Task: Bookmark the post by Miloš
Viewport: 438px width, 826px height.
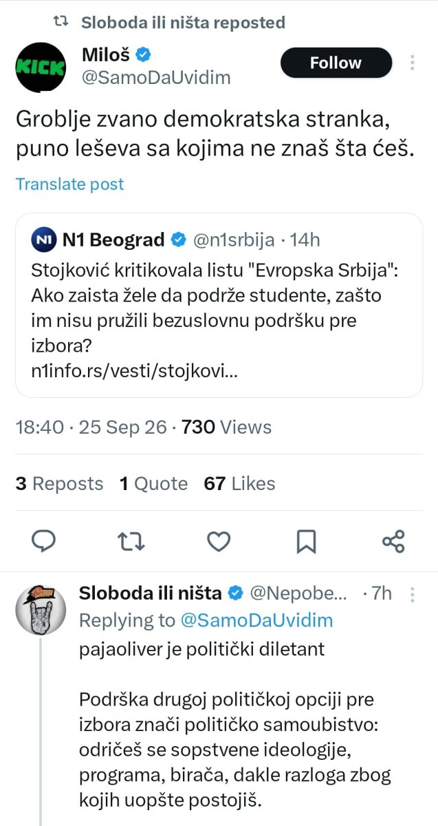Action: click(x=306, y=542)
